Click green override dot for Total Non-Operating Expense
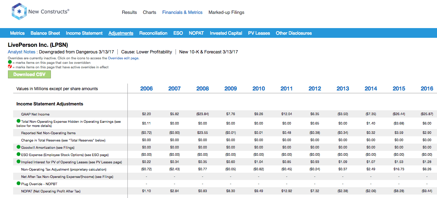437x198 pixels. pyautogui.click(x=18, y=121)
